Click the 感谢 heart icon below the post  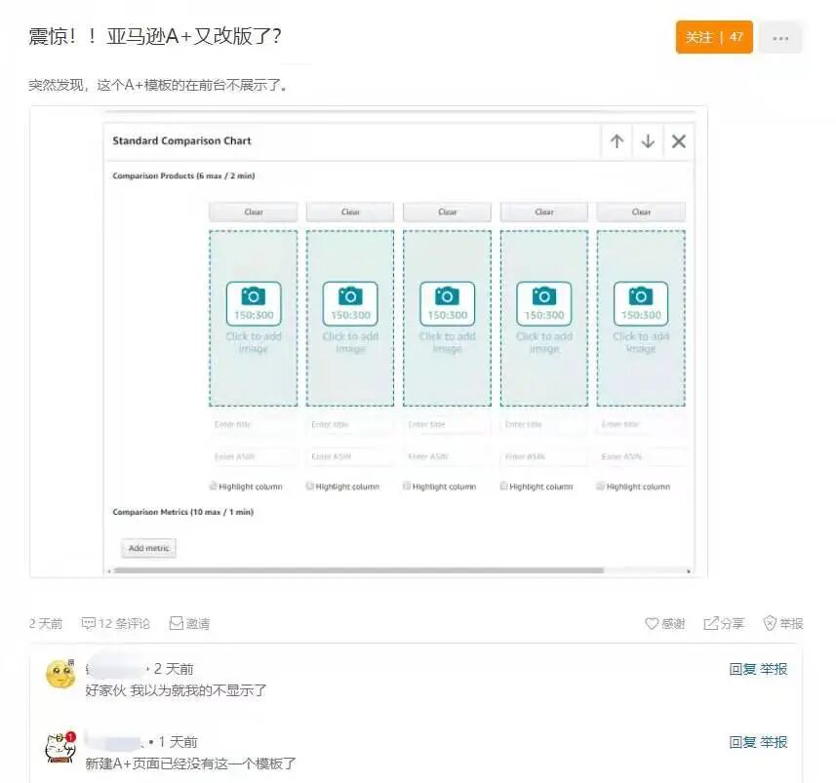(653, 623)
